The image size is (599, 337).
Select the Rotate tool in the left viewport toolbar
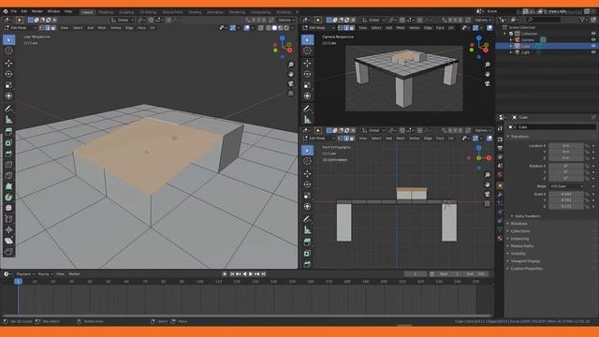(8, 74)
